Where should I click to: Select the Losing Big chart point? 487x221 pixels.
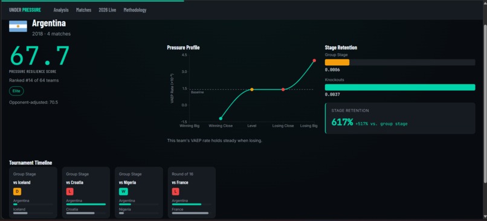(x=314, y=60)
